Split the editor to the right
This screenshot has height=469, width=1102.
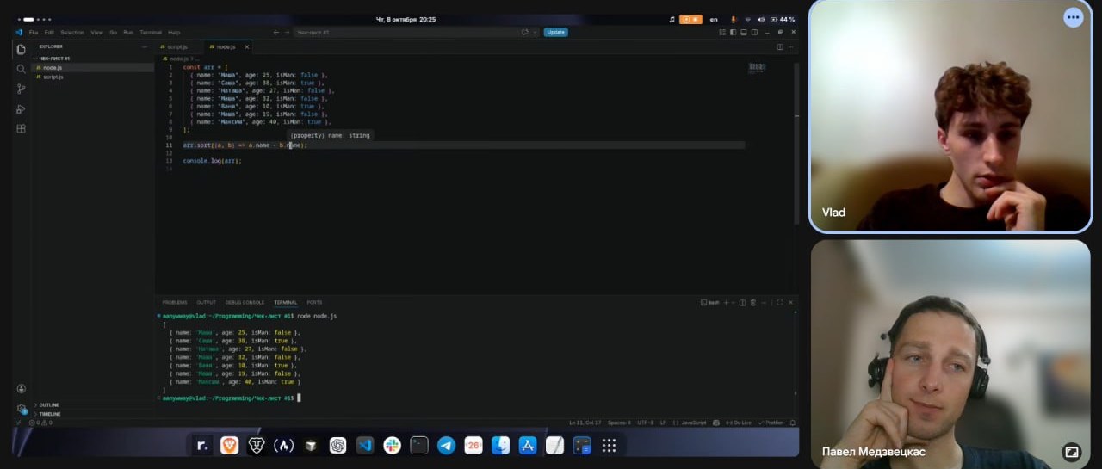pyautogui.click(x=780, y=46)
